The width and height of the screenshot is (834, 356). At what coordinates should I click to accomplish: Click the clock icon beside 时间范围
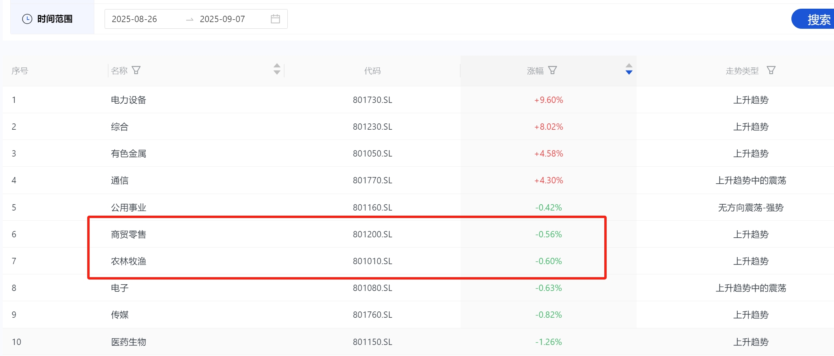click(27, 19)
